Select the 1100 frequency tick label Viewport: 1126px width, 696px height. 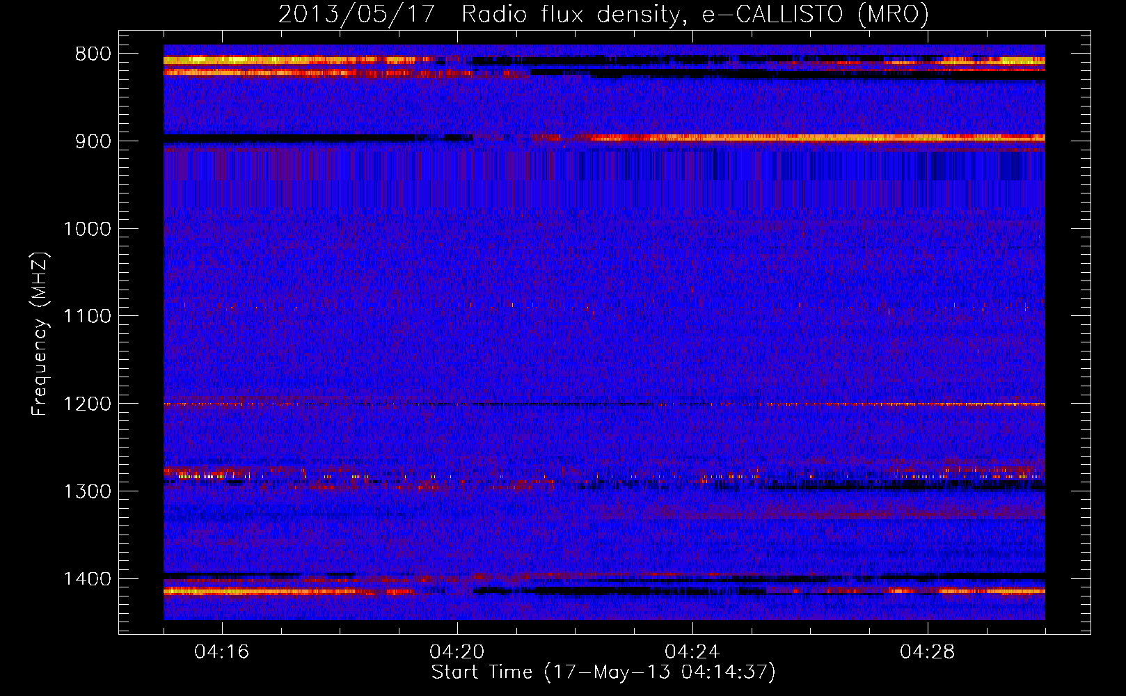(x=87, y=317)
